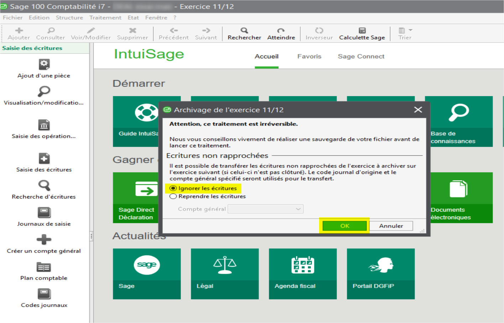Open Ajout d'une pièce in sidebar
This screenshot has height=323, width=504.
44,65
